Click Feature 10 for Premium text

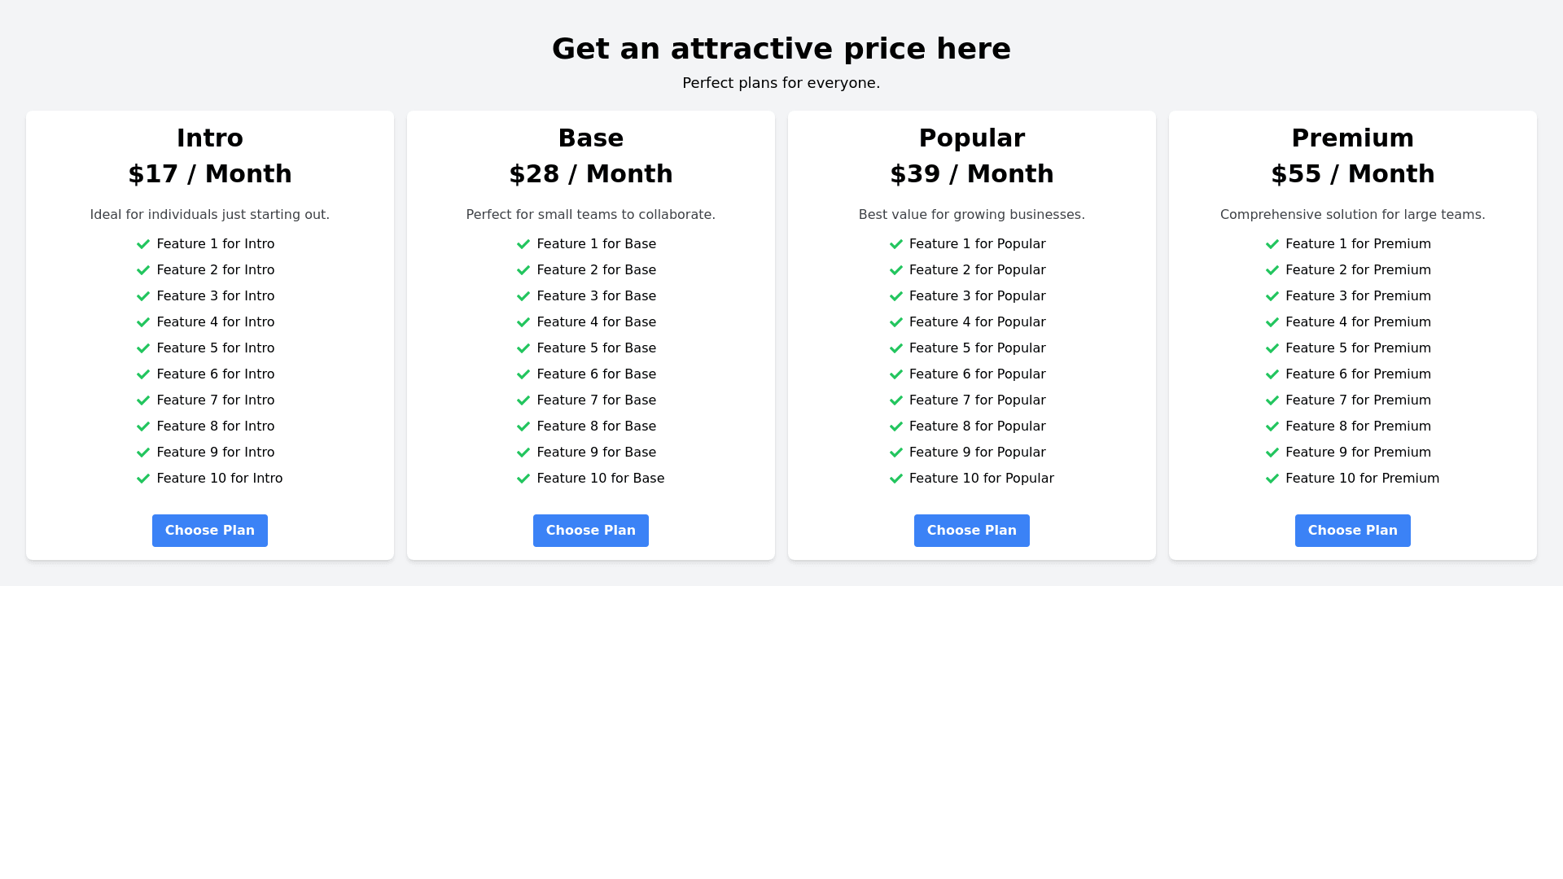(x=1363, y=479)
